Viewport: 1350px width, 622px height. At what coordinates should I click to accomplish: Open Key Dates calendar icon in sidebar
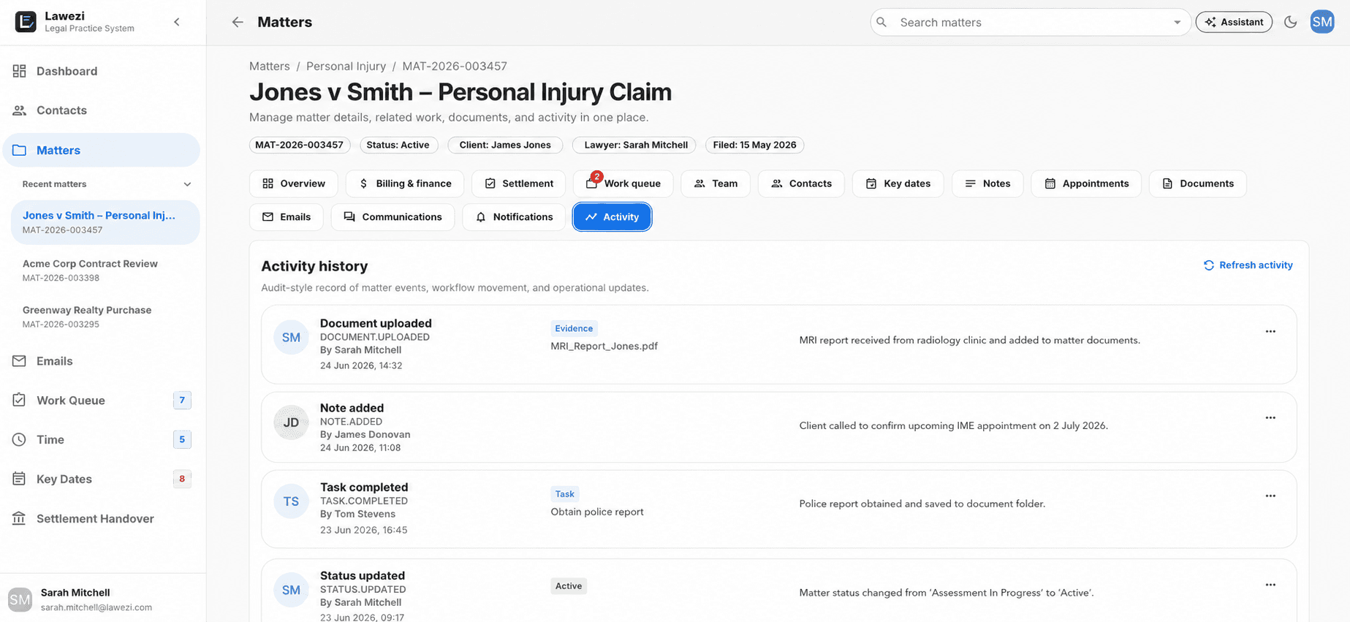click(x=20, y=479)
